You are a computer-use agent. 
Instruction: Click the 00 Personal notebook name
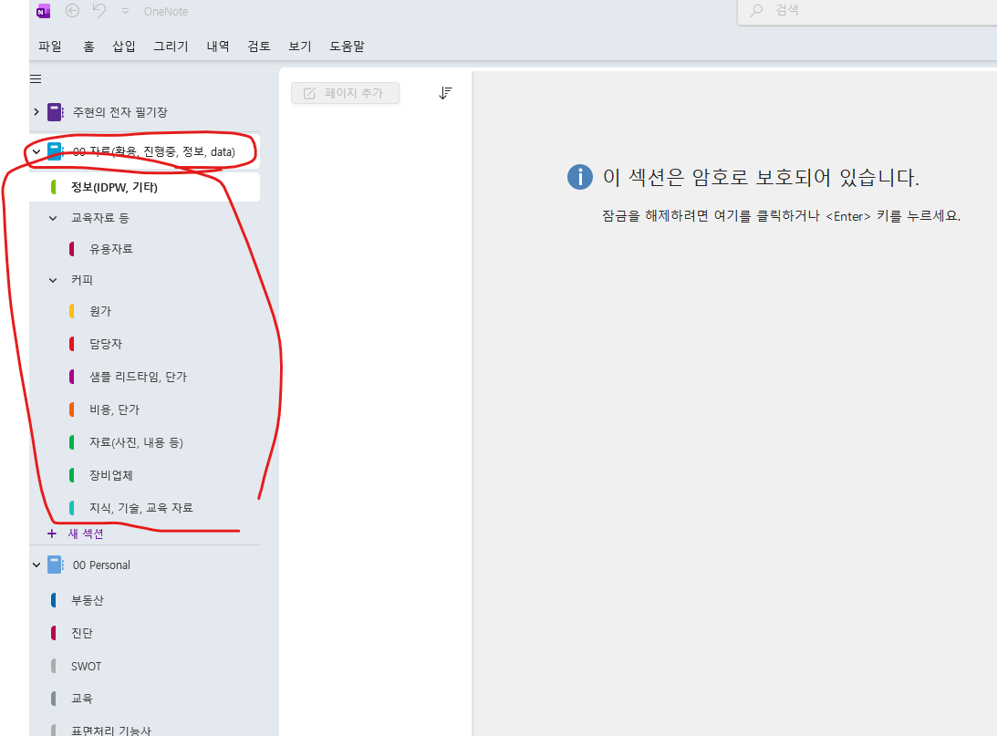point(101,565)
